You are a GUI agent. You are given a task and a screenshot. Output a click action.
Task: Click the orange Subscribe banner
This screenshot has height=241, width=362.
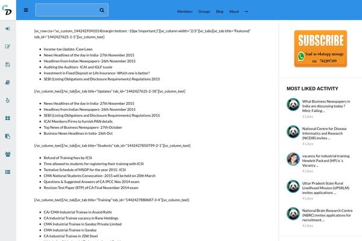click(x=320, y=49)
